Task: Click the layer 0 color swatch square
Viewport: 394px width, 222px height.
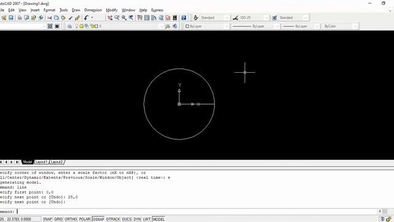Action: [x=96, y=26]
